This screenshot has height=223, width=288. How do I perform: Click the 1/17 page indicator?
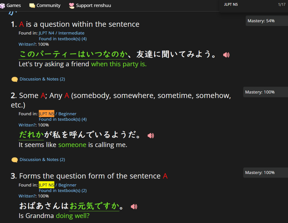coord(282,4)
